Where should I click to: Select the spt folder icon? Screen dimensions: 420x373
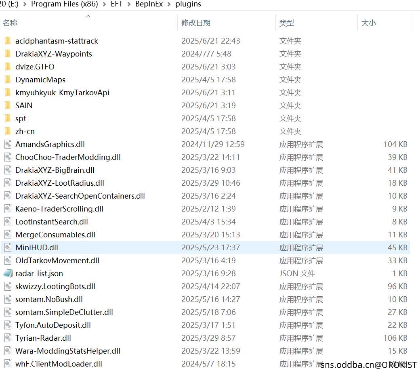point(8,118)
